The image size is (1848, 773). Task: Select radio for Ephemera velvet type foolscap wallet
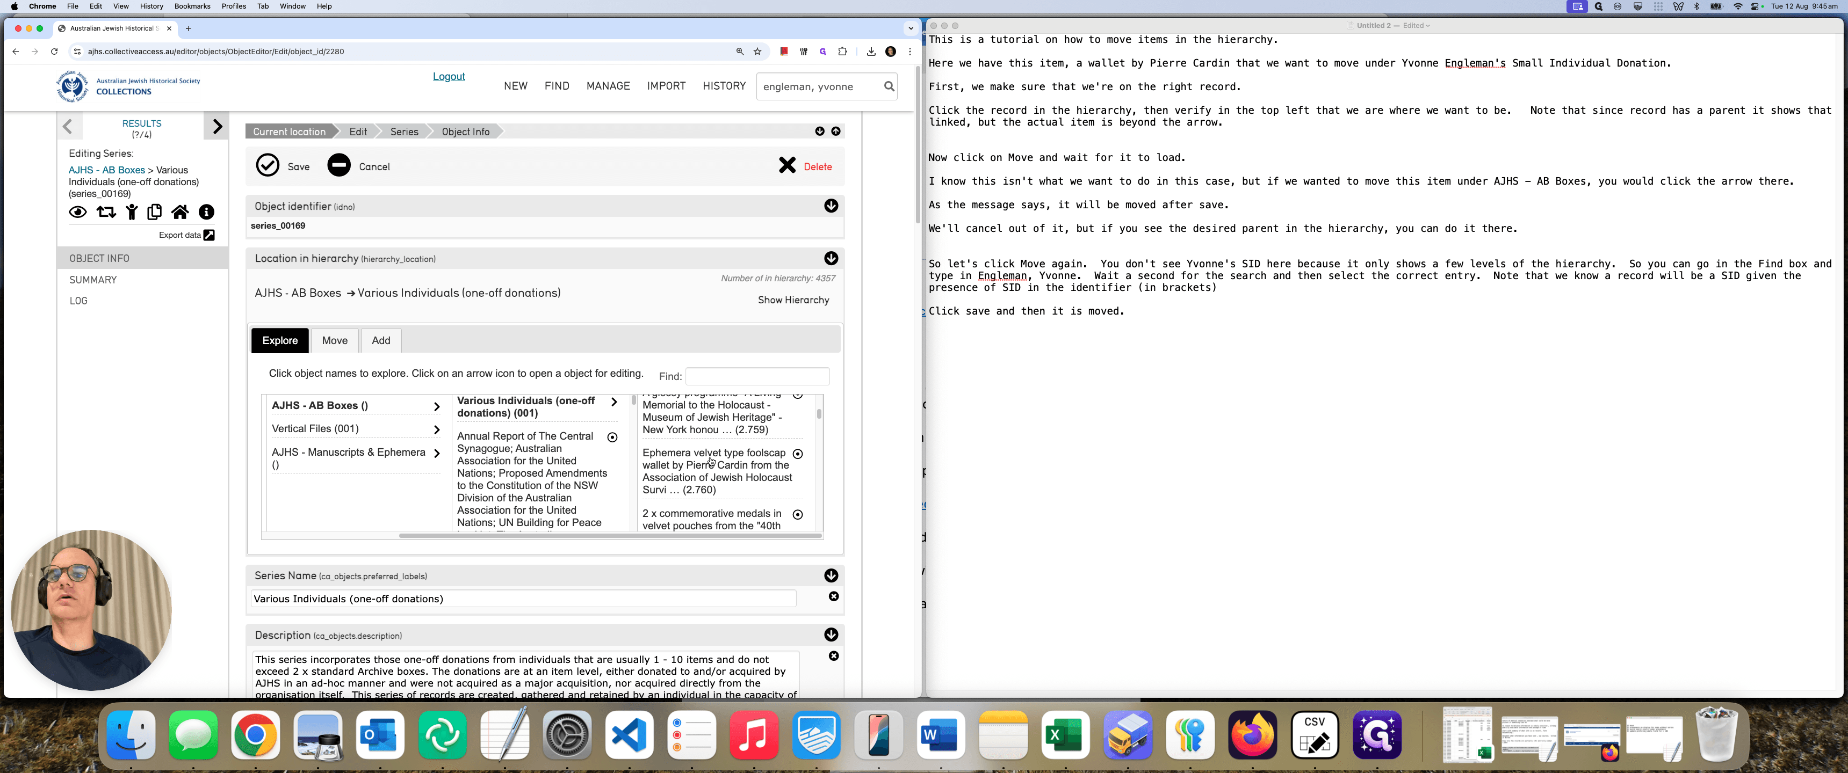(798, 454)
